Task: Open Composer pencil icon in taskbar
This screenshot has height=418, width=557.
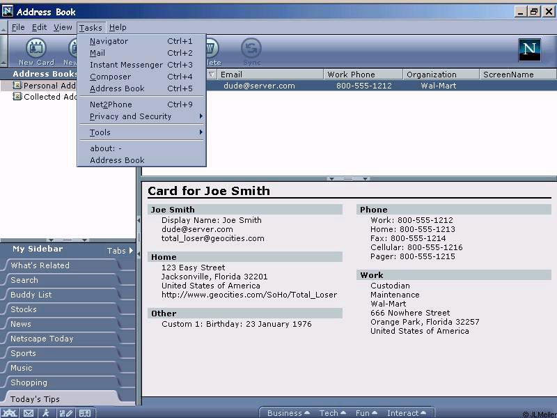Action: point(65,412)
